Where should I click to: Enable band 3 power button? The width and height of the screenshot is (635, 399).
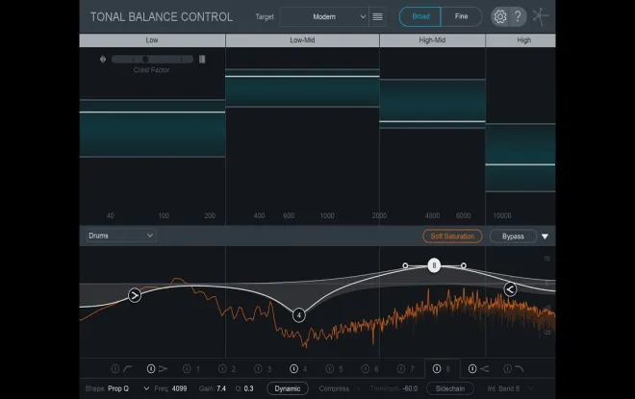tap(258, 368)
